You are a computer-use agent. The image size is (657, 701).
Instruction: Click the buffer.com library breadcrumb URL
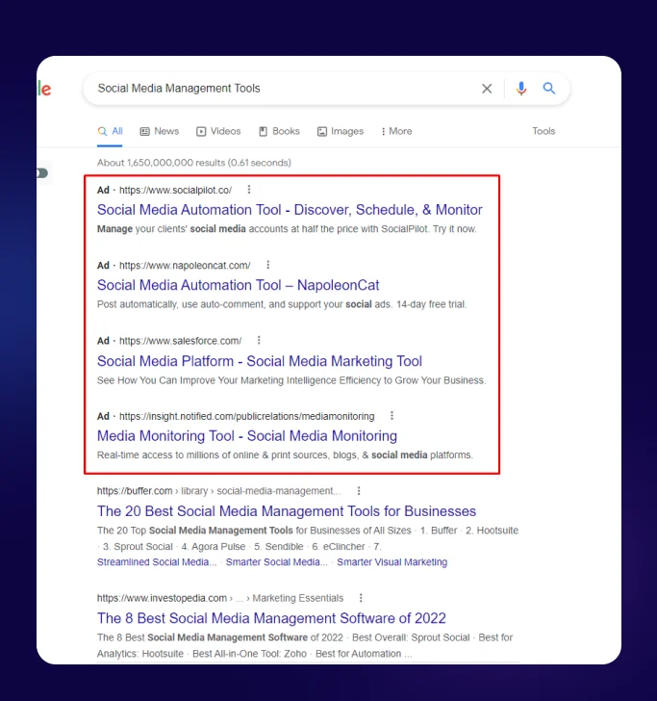(219, 491)
